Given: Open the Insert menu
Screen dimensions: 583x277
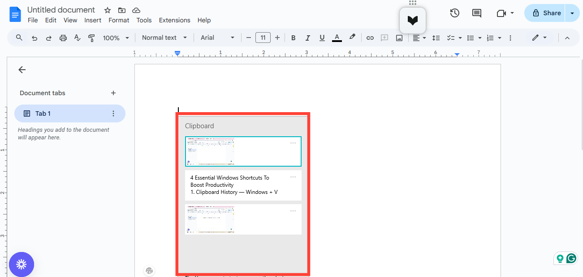Looking at the screenshot, I should click(93, 20).
